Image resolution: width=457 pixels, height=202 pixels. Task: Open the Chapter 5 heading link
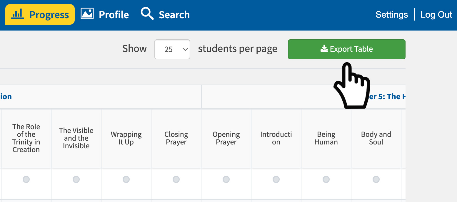coord(388,97)
